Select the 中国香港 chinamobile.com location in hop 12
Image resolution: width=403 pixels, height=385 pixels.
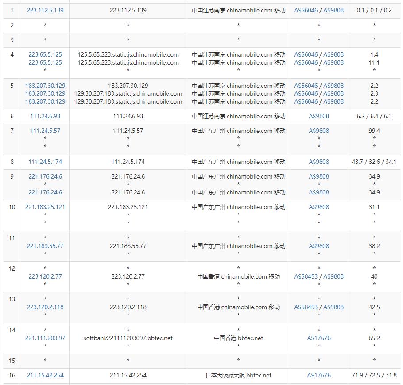pos(238,276)
